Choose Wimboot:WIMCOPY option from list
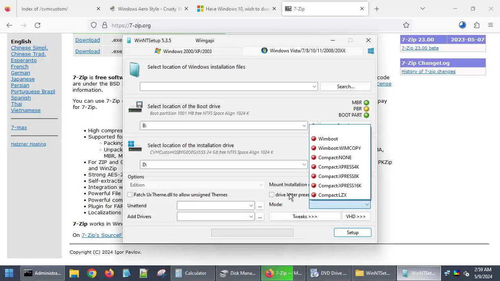 click(x=339, y=148)
